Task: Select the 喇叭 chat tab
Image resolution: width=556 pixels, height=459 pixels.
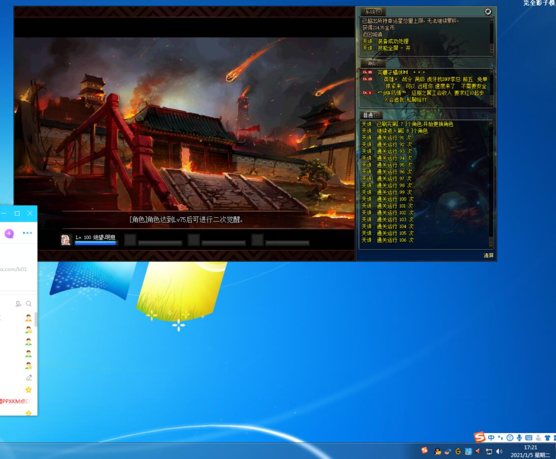Action: [372, 63]
